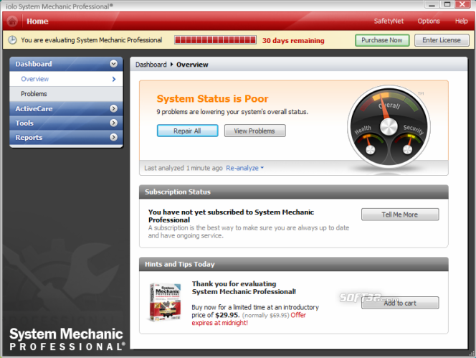Click the Overview breadcrumb label

[192, 65]
